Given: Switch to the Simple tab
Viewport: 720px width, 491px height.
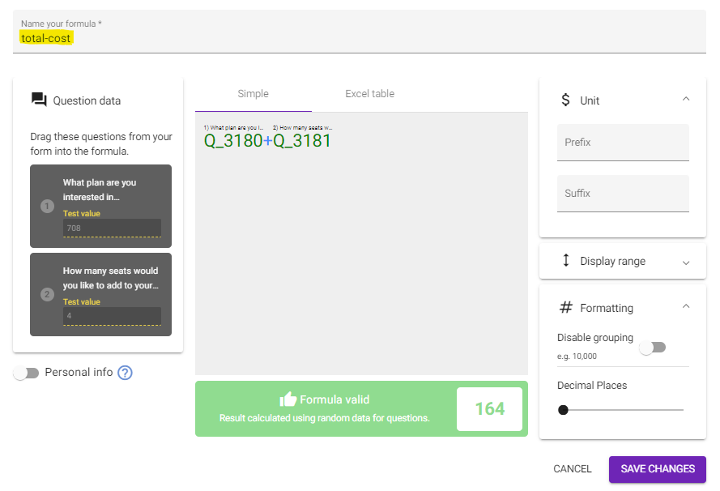Looking at the screenshot, I should click(253, 94).
